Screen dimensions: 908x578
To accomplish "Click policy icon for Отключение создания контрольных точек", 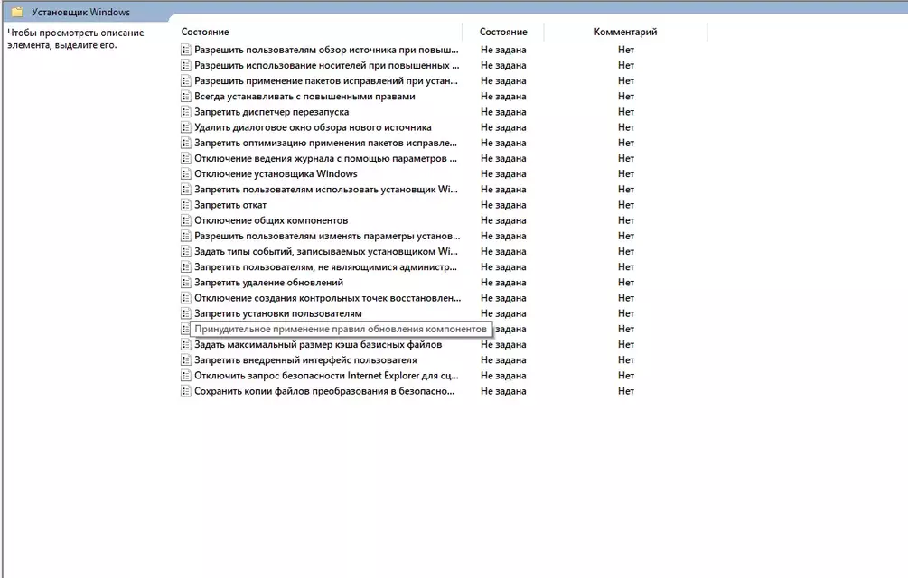I will point(186,298).
